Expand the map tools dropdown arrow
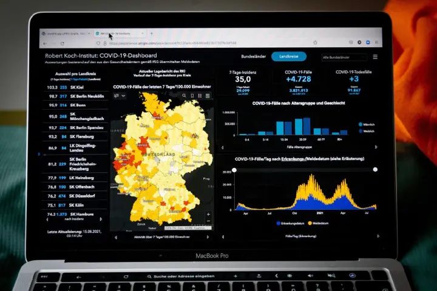 pos(124,96)
